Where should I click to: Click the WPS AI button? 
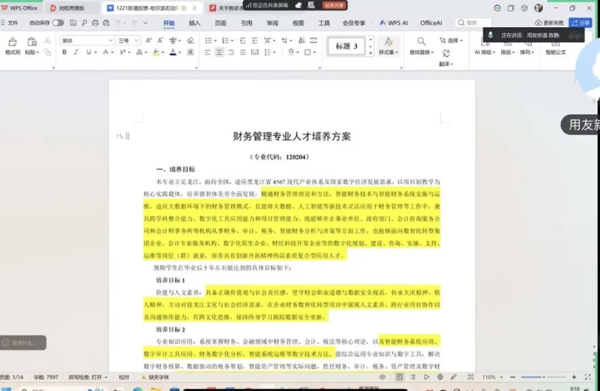coord(394,23)
